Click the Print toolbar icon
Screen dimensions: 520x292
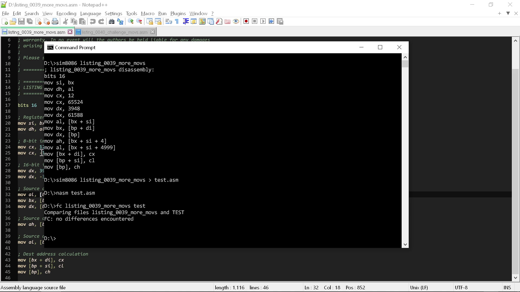[x=55, y=21]
